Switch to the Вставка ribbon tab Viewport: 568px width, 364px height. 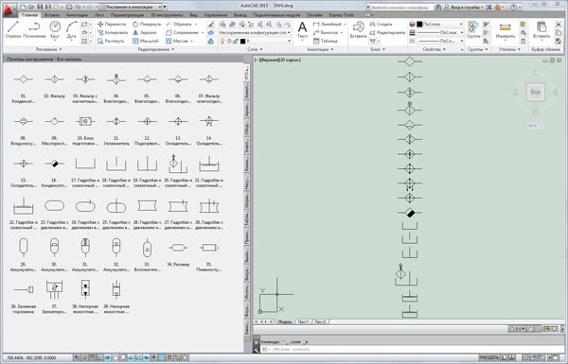click(52, 15)
